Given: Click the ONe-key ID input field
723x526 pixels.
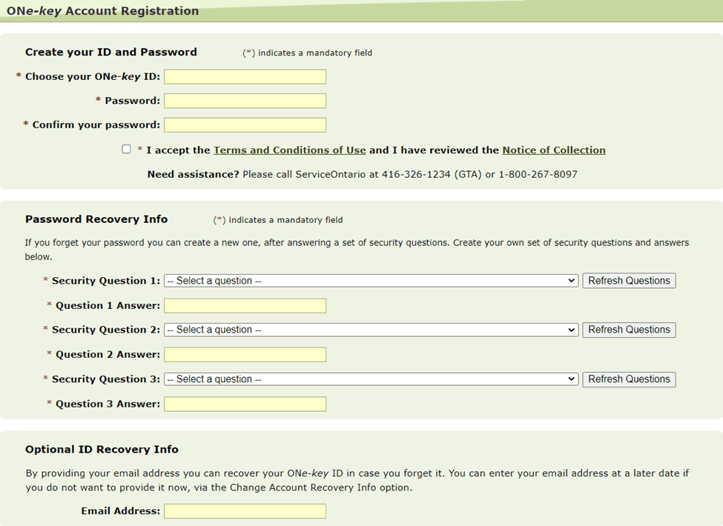Looking at the screenshot, I should coord(245,76).
